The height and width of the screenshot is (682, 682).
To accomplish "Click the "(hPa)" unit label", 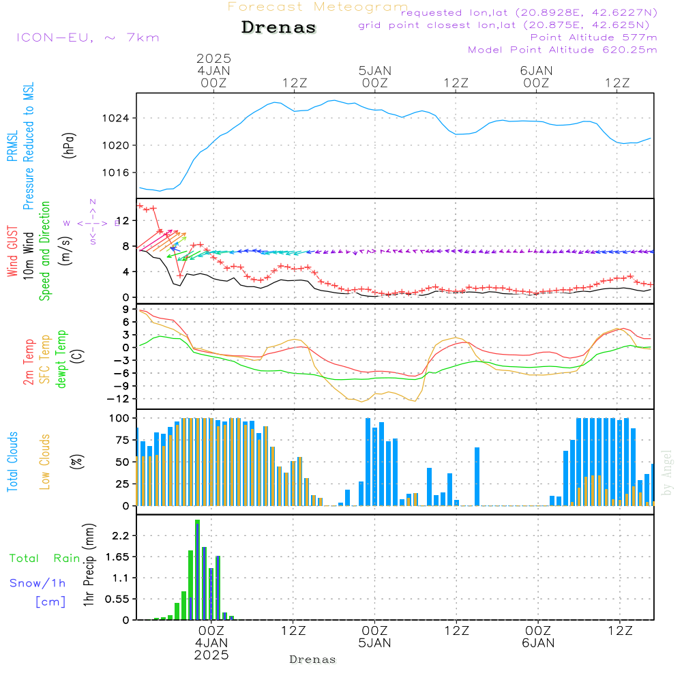I will tap(69, 146).
